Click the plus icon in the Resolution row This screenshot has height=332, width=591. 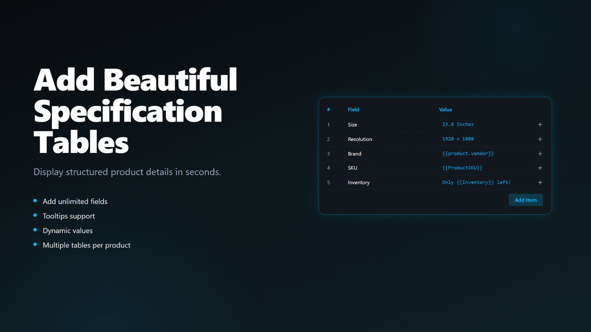pyautogui.click(x=540, y=139)
